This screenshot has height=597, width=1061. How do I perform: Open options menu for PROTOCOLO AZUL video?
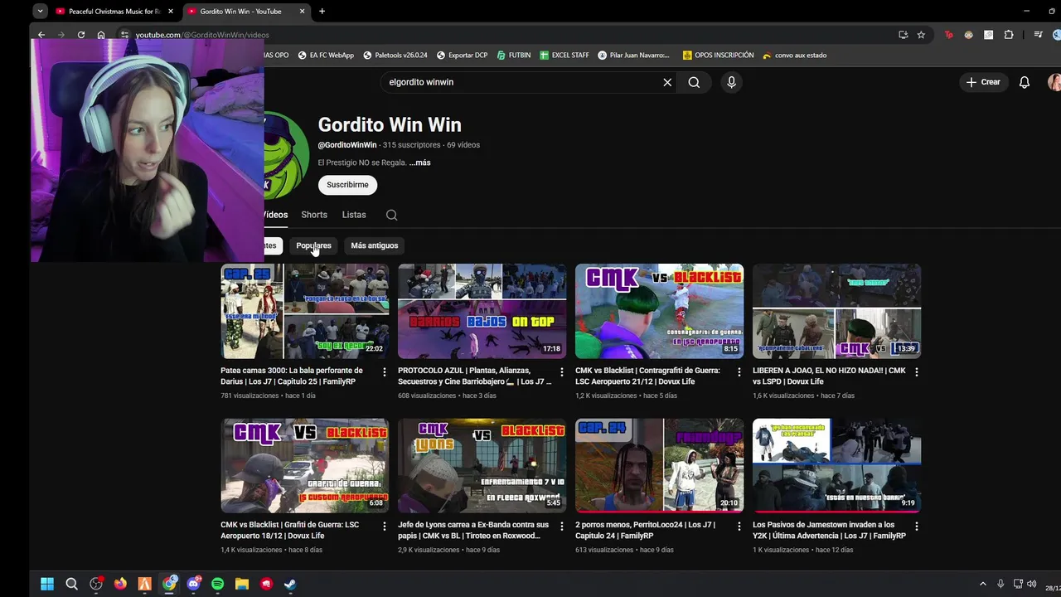click(x=561, y=372)
